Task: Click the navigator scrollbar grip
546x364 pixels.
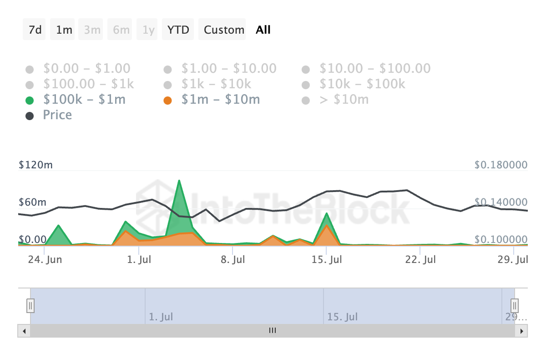Action: [x=273, y=331]
